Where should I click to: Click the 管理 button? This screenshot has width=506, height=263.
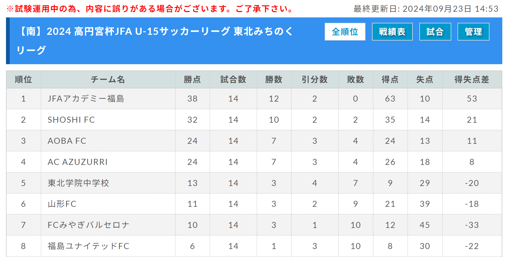point(474,32)
